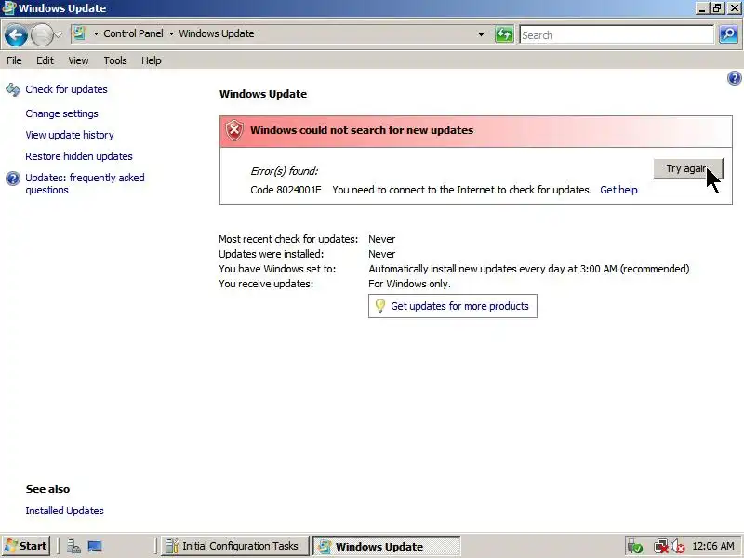Open Updates frequently asked questions link

click(85, 183)
